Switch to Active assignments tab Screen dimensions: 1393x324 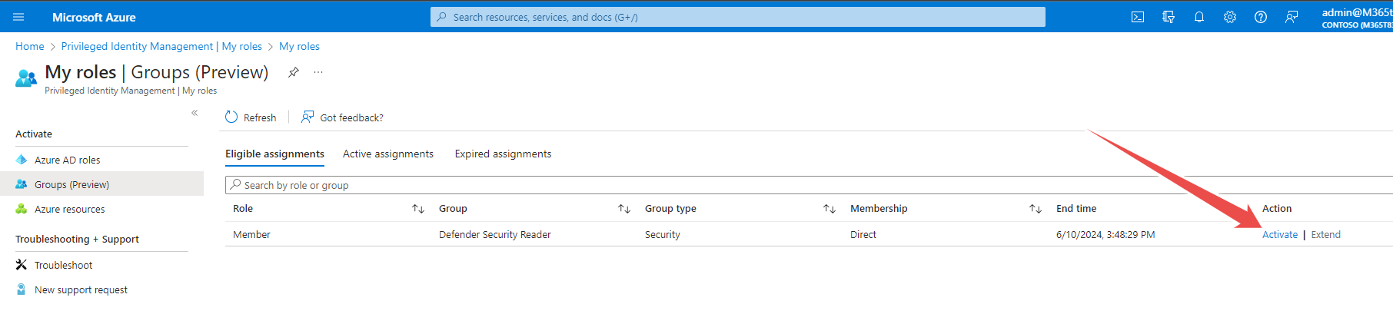click(388, 154)
